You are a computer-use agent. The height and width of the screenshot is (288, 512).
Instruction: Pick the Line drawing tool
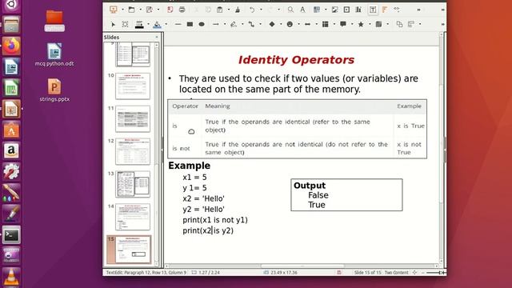[178, 24]
